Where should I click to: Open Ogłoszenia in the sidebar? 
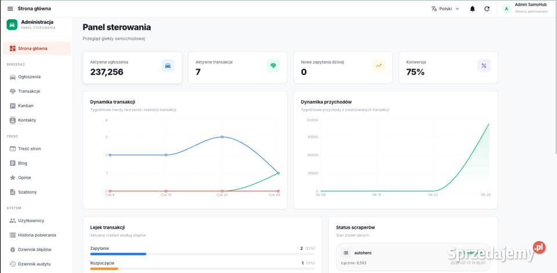[x=37, y=77]
